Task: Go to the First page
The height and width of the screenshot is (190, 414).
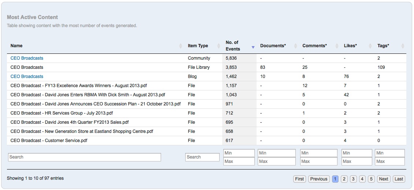Action: [x=299, y=179]
